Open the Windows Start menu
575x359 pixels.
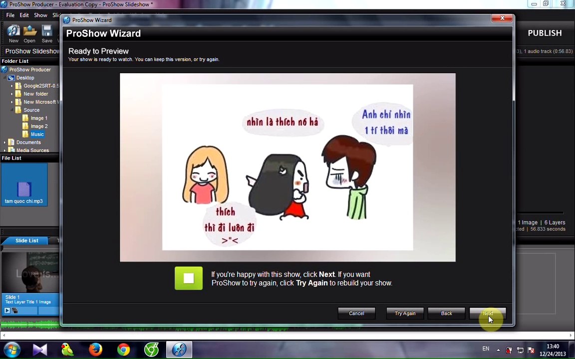(12, 350)
